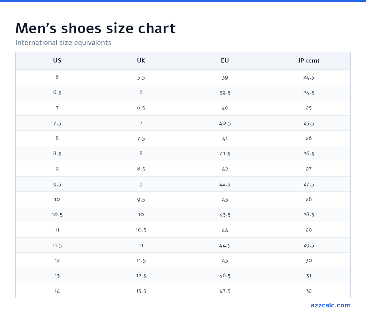
Task: Click the UK column header
Action: (141, 61)
